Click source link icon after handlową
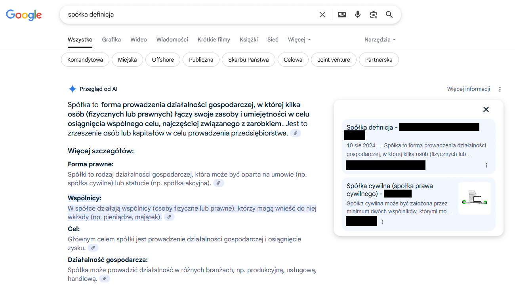Image resolution: width=515 pixels, height=286 pixels. (x=105, y=278)
